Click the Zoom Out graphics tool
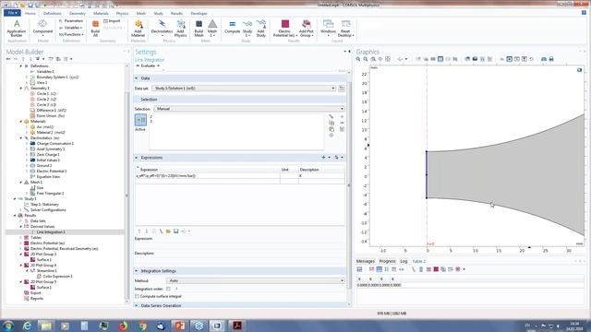 (x=366, y=59)
